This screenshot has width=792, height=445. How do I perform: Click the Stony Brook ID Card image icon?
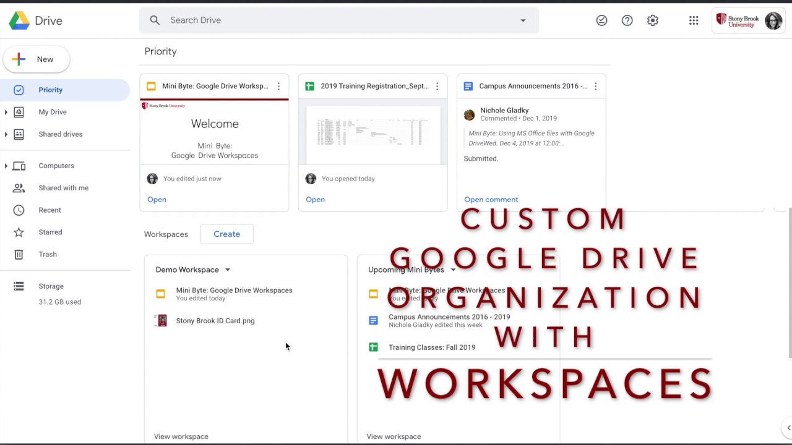pos(161,321)
